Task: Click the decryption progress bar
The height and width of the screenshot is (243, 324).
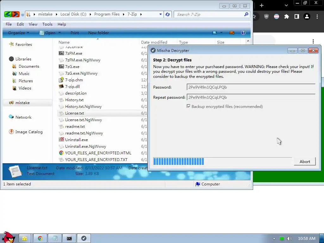Action: (x=222, y=161)
